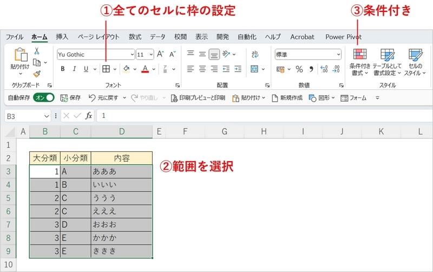Open 条件付き書式 conditional formatting

[x=360, y=62]
